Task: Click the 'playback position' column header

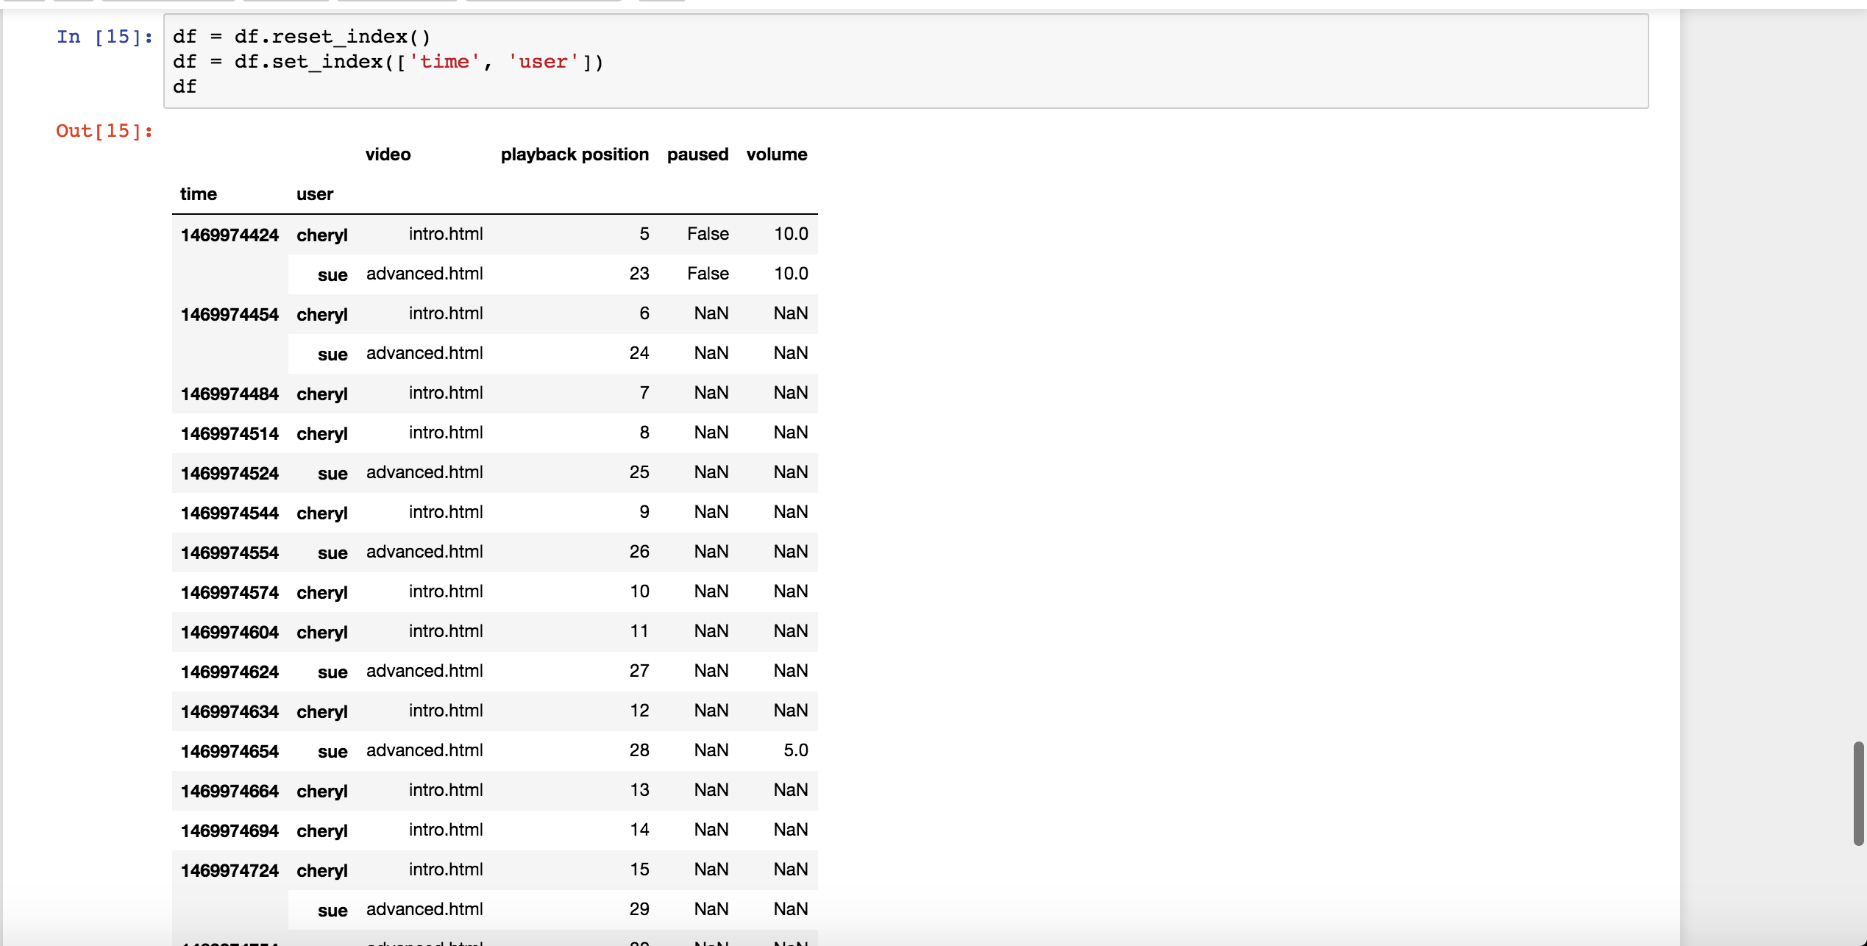Action: [x=574, y=154]
